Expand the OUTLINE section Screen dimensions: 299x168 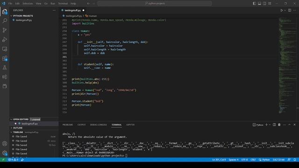[34, 128]
